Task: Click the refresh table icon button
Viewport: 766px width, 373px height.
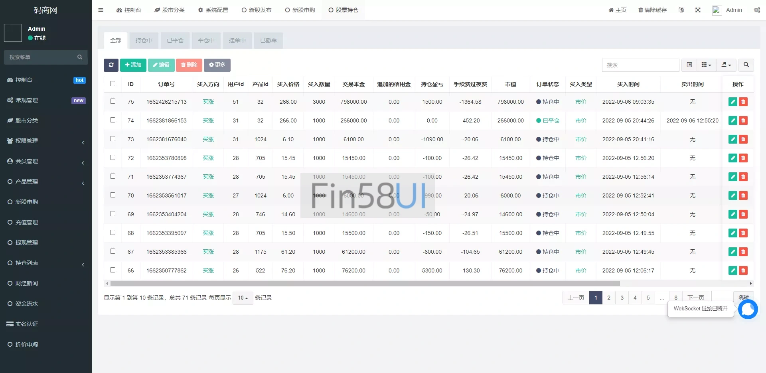Action: point(111,65)
